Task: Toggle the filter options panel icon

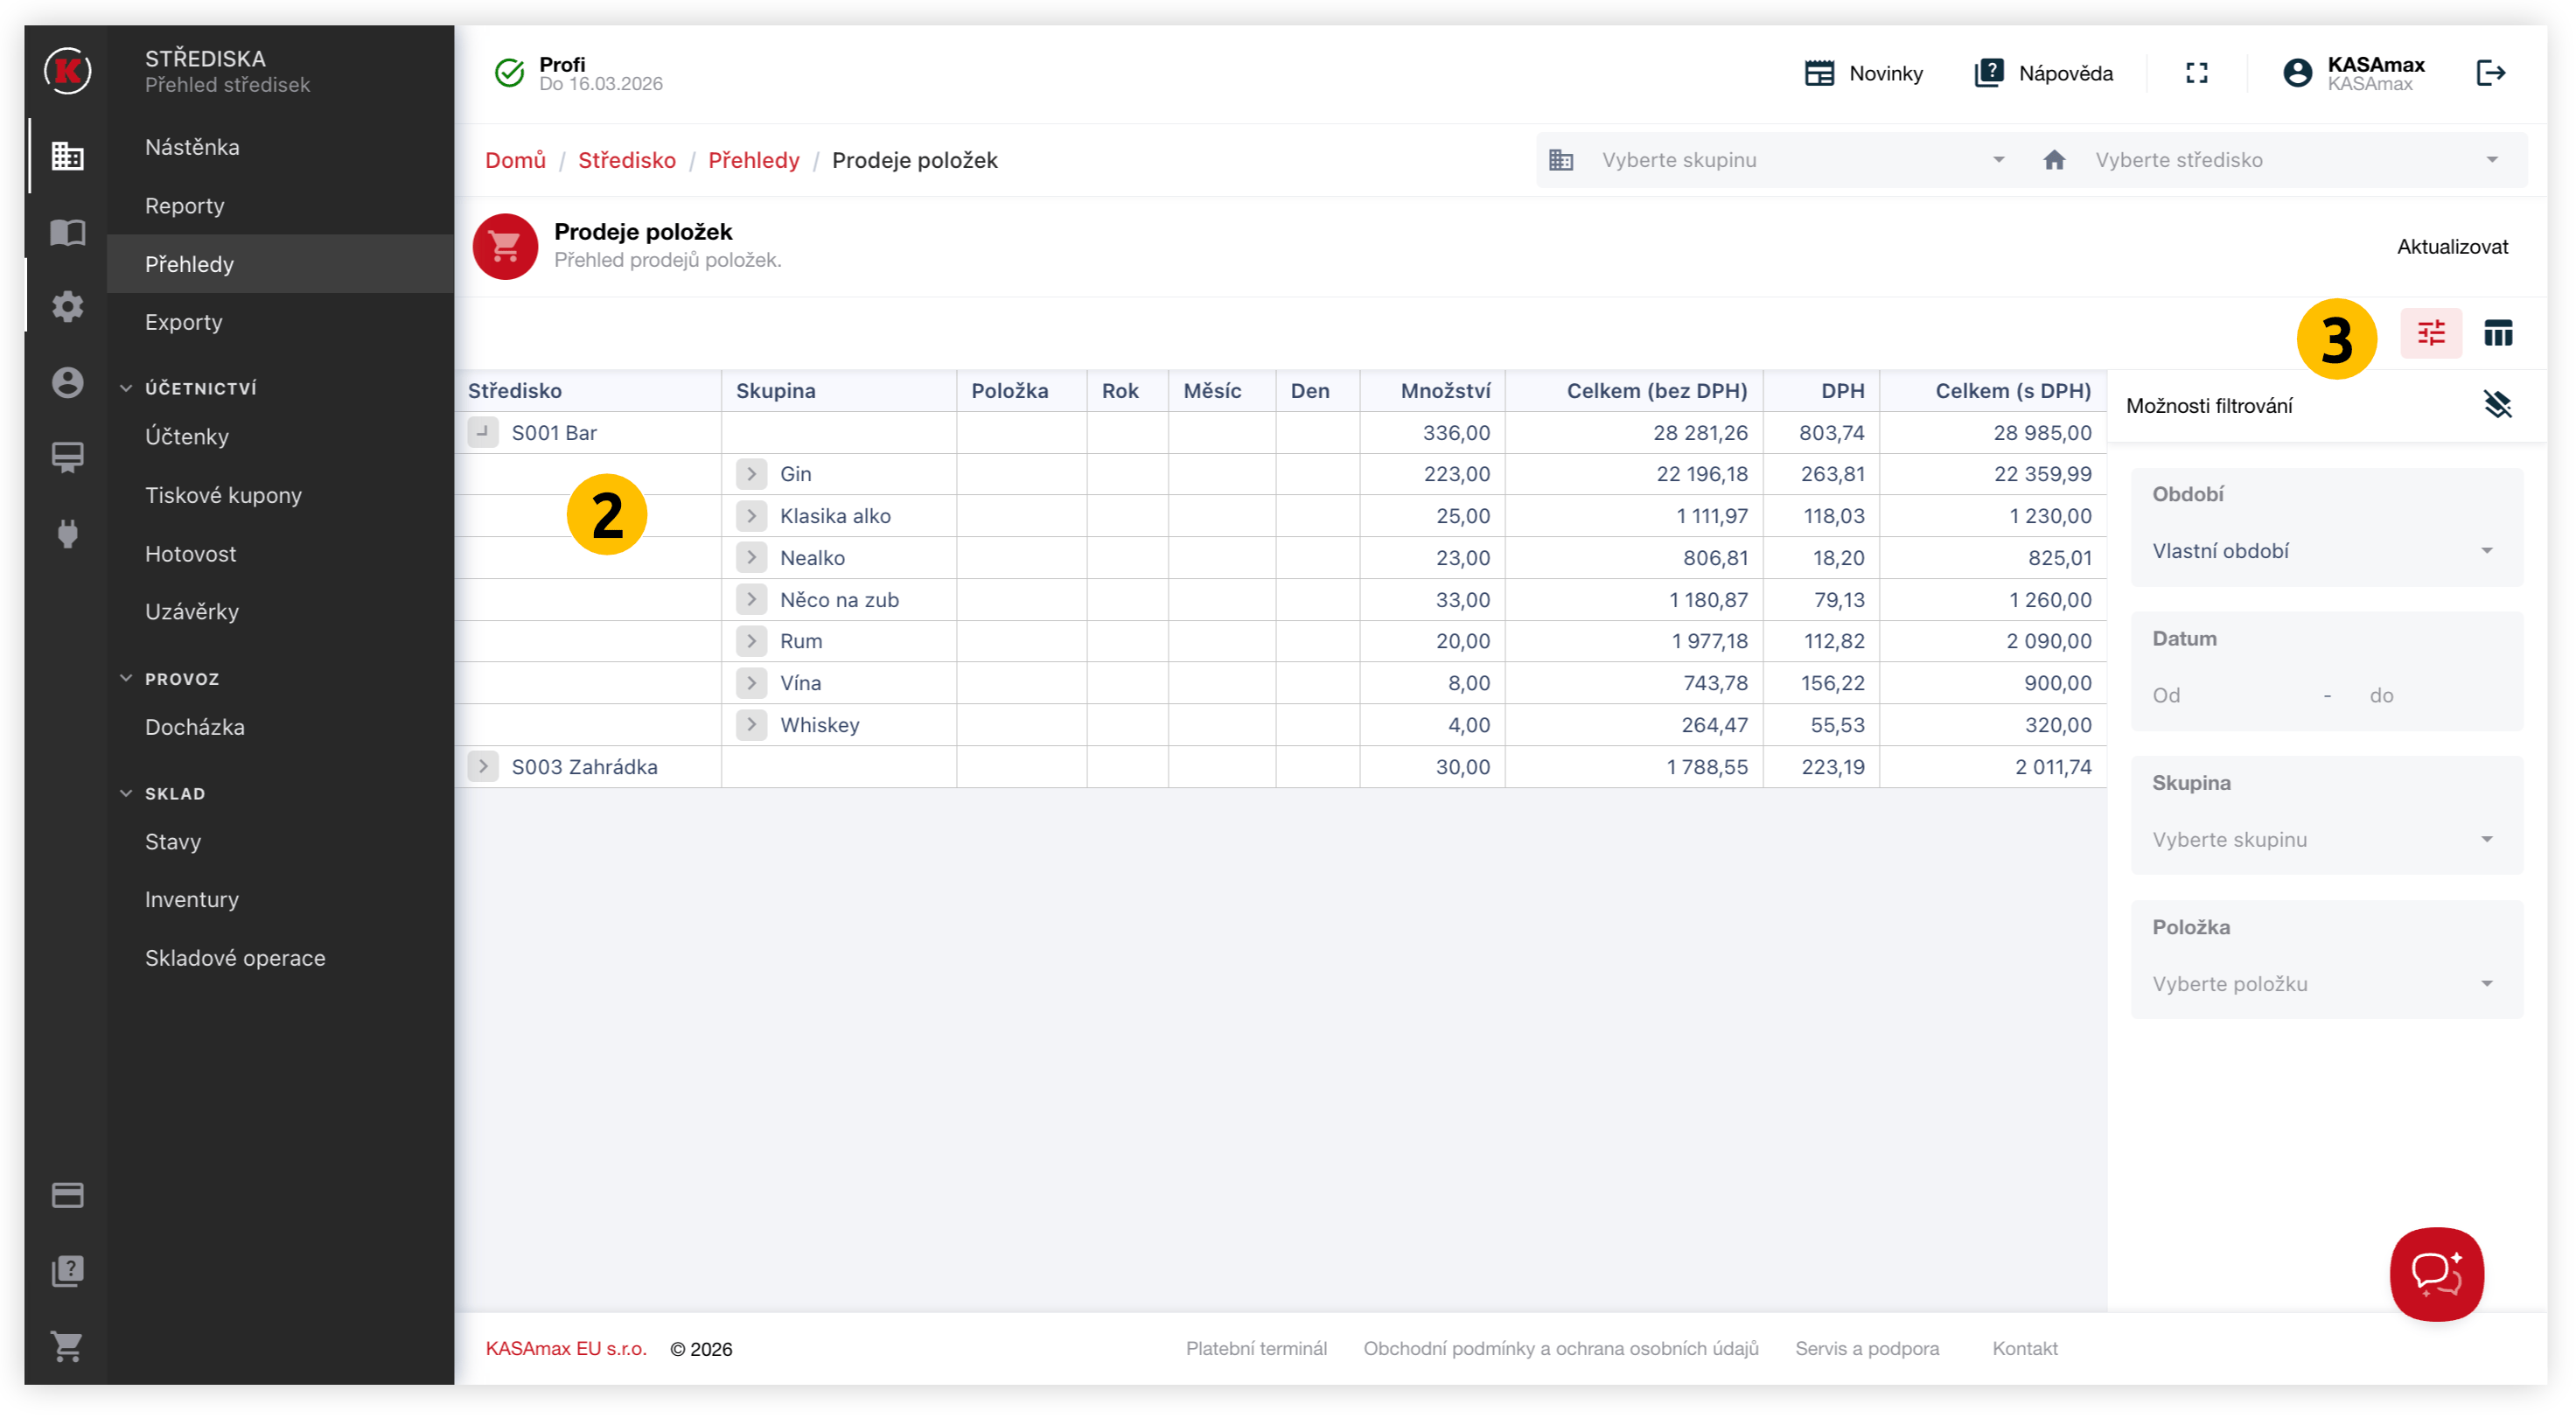Action: [2430, 333]
